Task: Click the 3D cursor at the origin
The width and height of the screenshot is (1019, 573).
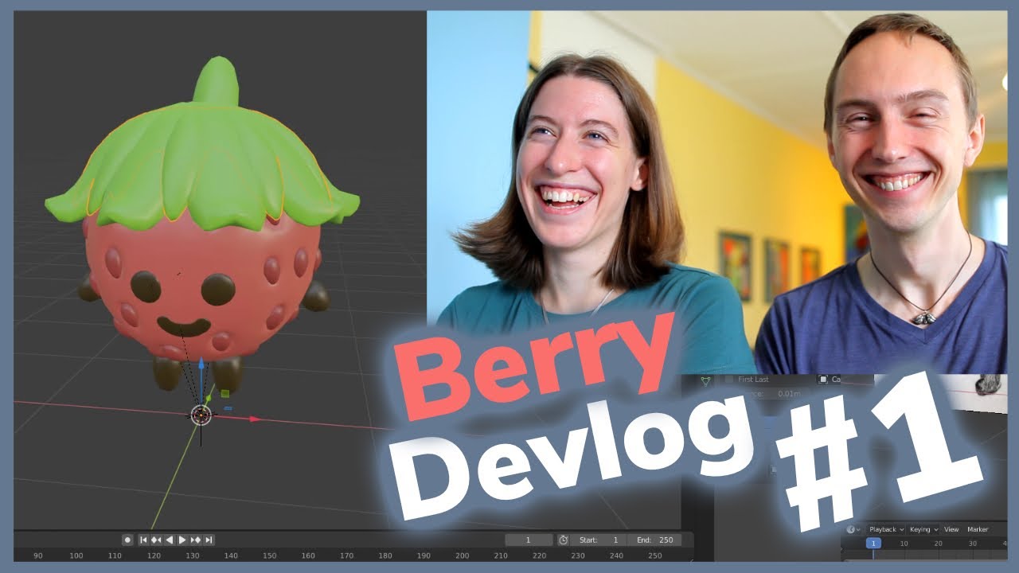Action: (x=201, y=415)
